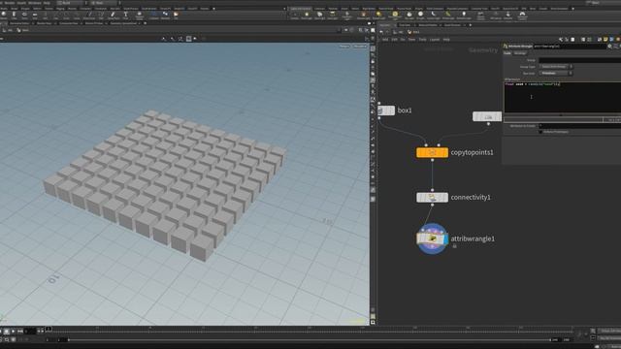Add a Caustic Light from the lights shelf

click(434, 16)
